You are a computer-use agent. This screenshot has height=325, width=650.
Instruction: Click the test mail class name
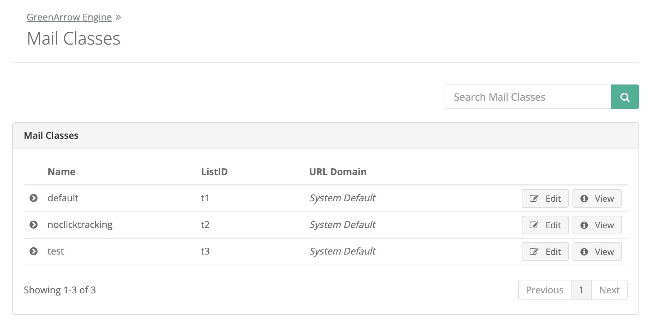[x=55, y=251]
